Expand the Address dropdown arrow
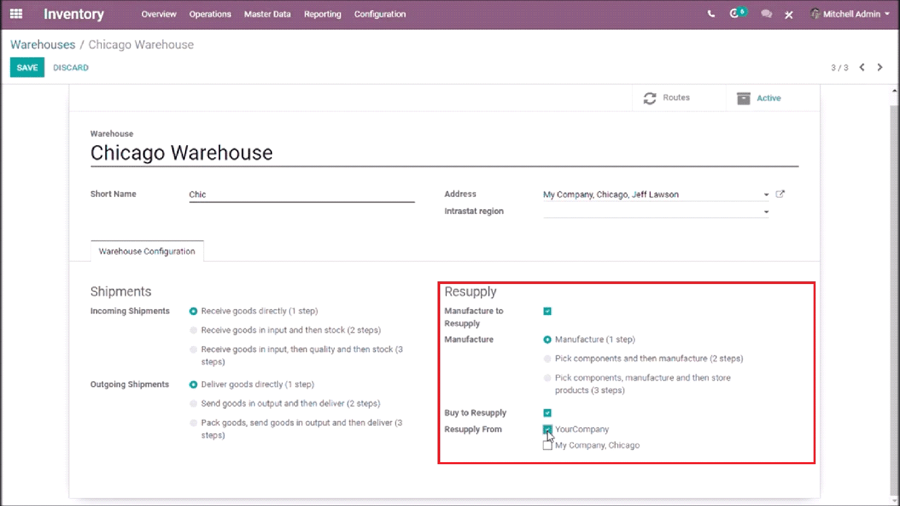Image resolution: width=900 pixels, height=506 pixels. tap(766, 195)
